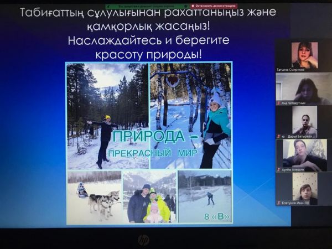Click the family mountain photo in collage

[x=149, y=196]
